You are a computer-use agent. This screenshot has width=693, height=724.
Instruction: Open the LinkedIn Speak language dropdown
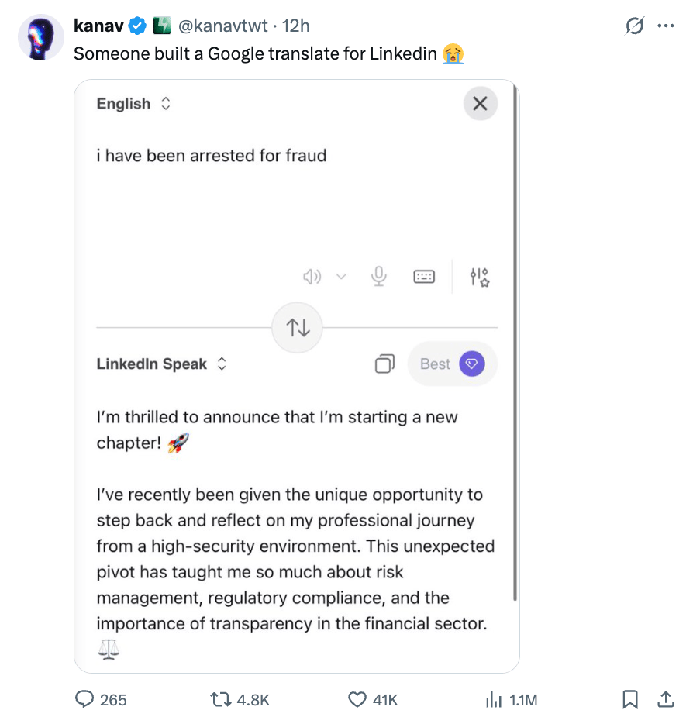pyautogui.click(x=161, y=364)
